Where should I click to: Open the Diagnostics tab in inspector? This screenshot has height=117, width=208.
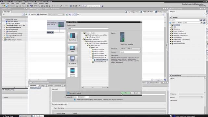[x=153, y=83]
